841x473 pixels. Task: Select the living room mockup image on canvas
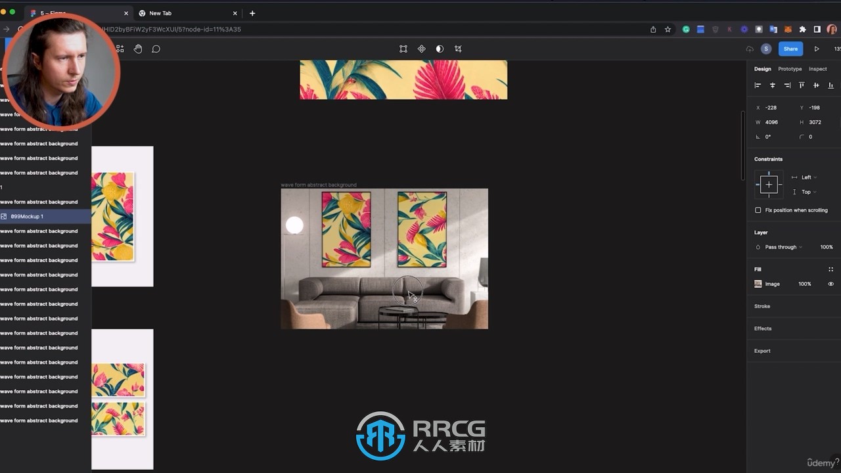[x=384, y=259]
